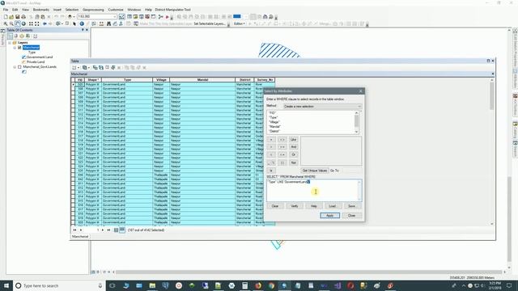Click the Open document folder icon
The image size is (518, 291).
pos(11,16)
